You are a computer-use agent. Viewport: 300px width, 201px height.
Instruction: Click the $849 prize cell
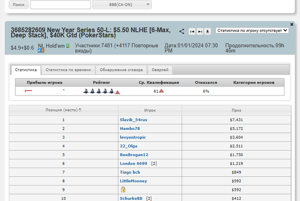pyautogui.click(x=237, y=172)
